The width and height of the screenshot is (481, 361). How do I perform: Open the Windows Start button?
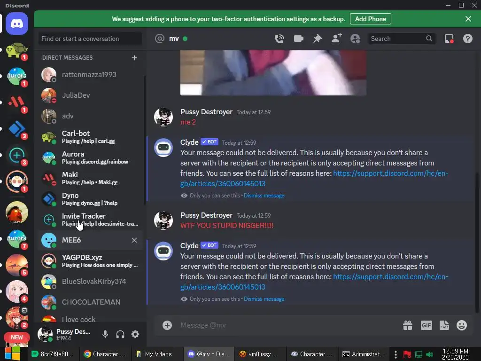(x=13, y=353)
